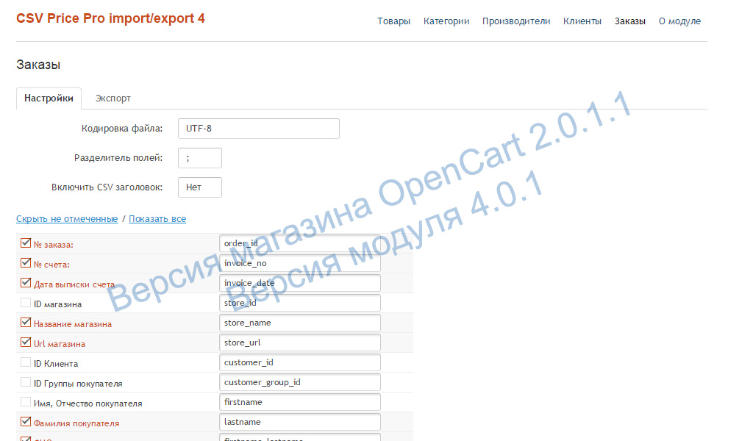Image resolution: width=753 pixels, height=441 pixels.
Task: Click the lastname input field
Action: 300,423
